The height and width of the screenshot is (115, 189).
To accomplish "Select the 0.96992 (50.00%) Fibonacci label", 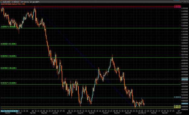I will [8, 56].
